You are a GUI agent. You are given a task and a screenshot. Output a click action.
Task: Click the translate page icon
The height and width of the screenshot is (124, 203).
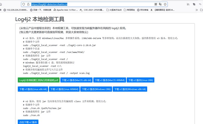[x=160, y=4]
